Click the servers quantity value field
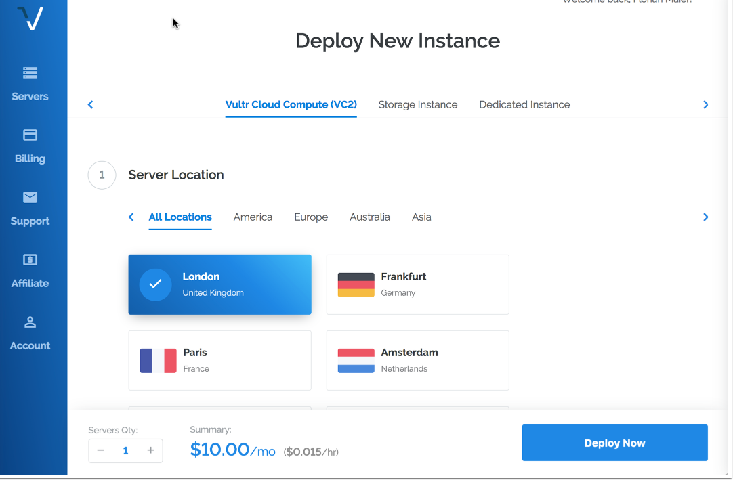The width and height of the screenshot is (733, 480). tap(125, 451)
